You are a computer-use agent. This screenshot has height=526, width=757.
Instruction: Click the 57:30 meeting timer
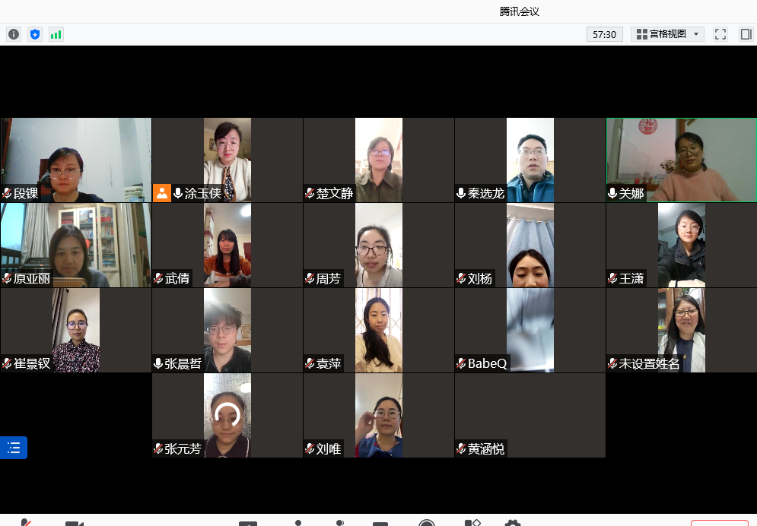[x=604, y=34]
